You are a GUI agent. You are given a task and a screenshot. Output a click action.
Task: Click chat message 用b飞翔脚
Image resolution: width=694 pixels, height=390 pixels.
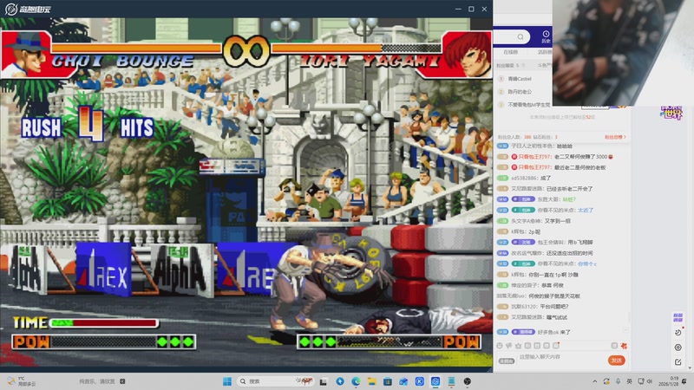[579, 243]
